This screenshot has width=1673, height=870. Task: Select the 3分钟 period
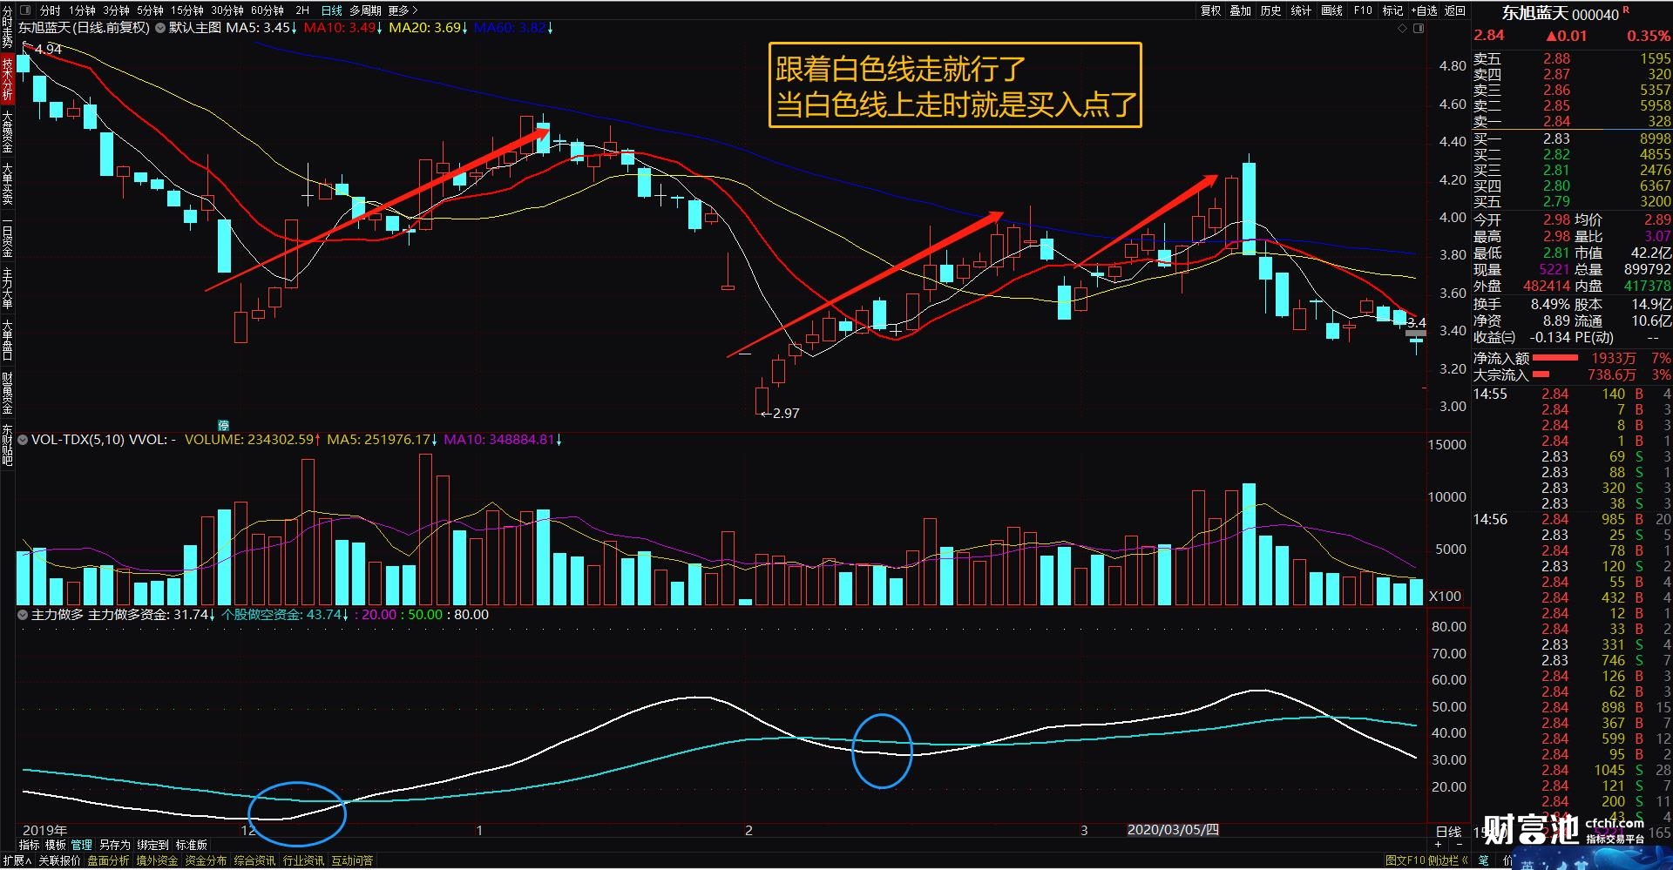click(116, 10)
